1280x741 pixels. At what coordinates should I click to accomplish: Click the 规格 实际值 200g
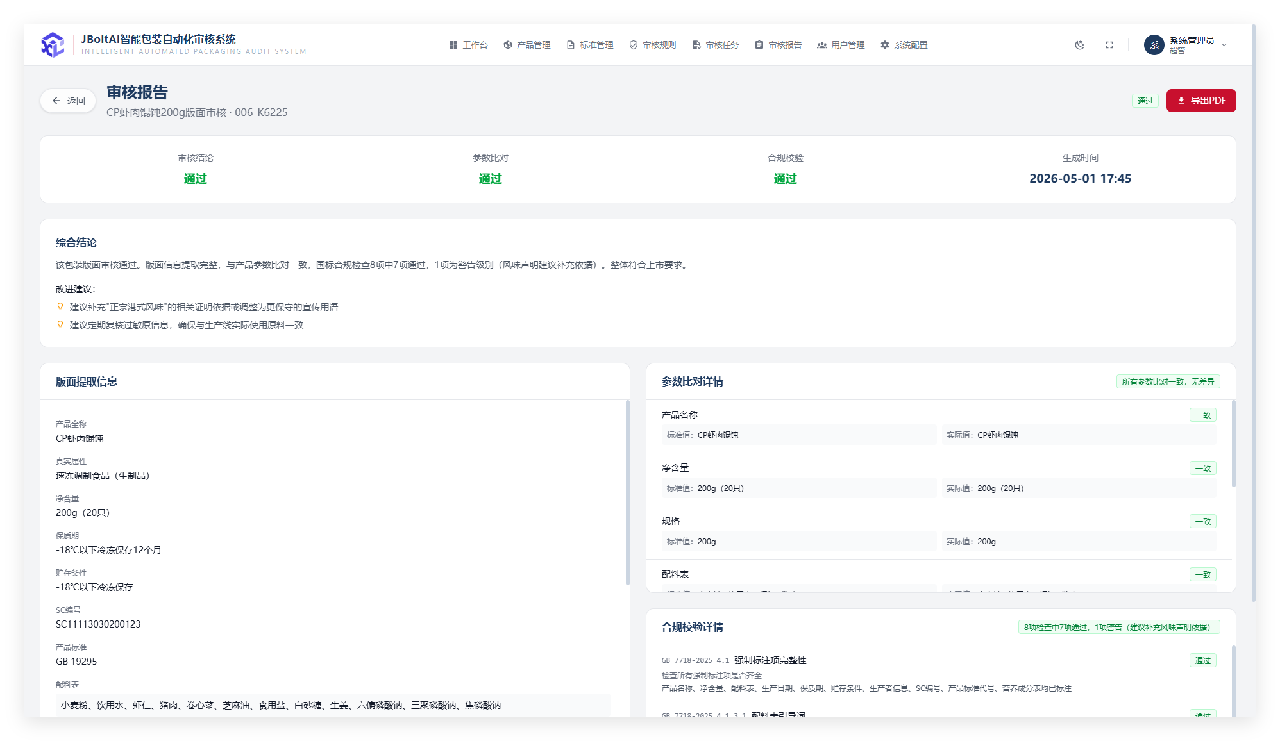pyautogui.click(x=987, y=541)
